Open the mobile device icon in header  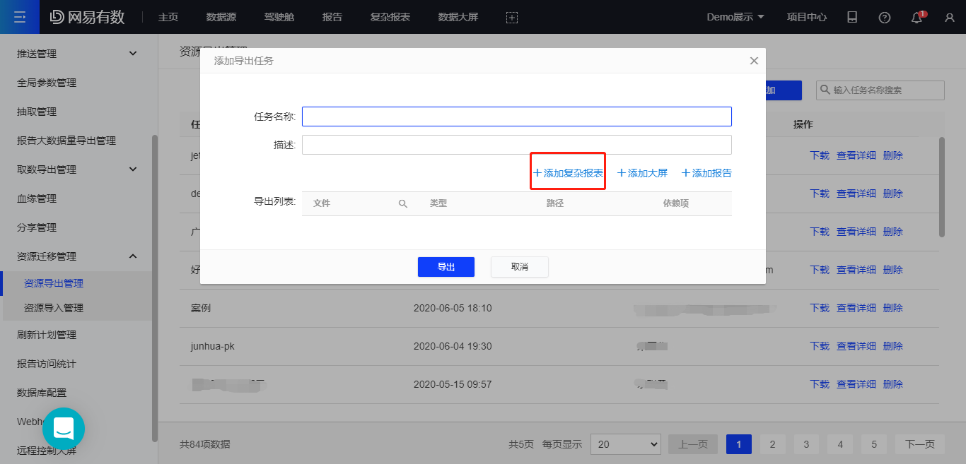pos(852,18)
